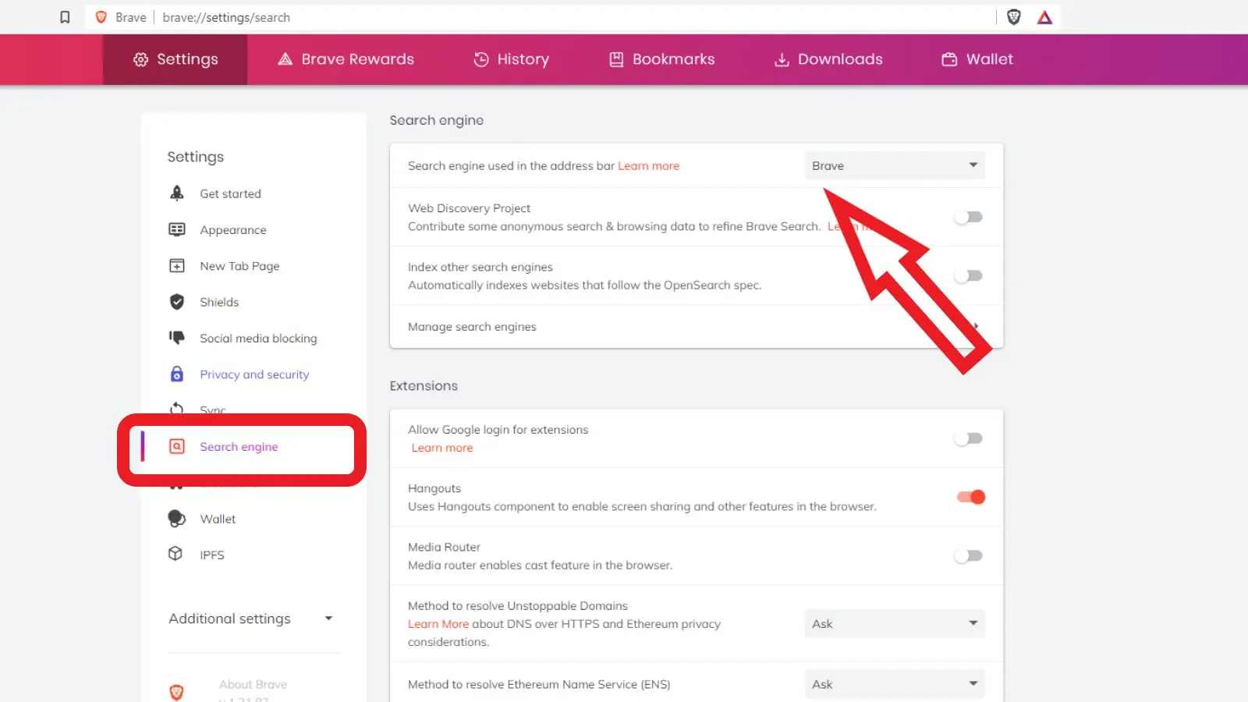This screenshot has width=1248, height=702.
Task: Click the Appearance sidebar icon
Action: 177,229
